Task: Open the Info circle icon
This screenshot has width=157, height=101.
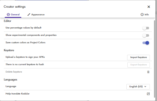Action: pos(142,15)
